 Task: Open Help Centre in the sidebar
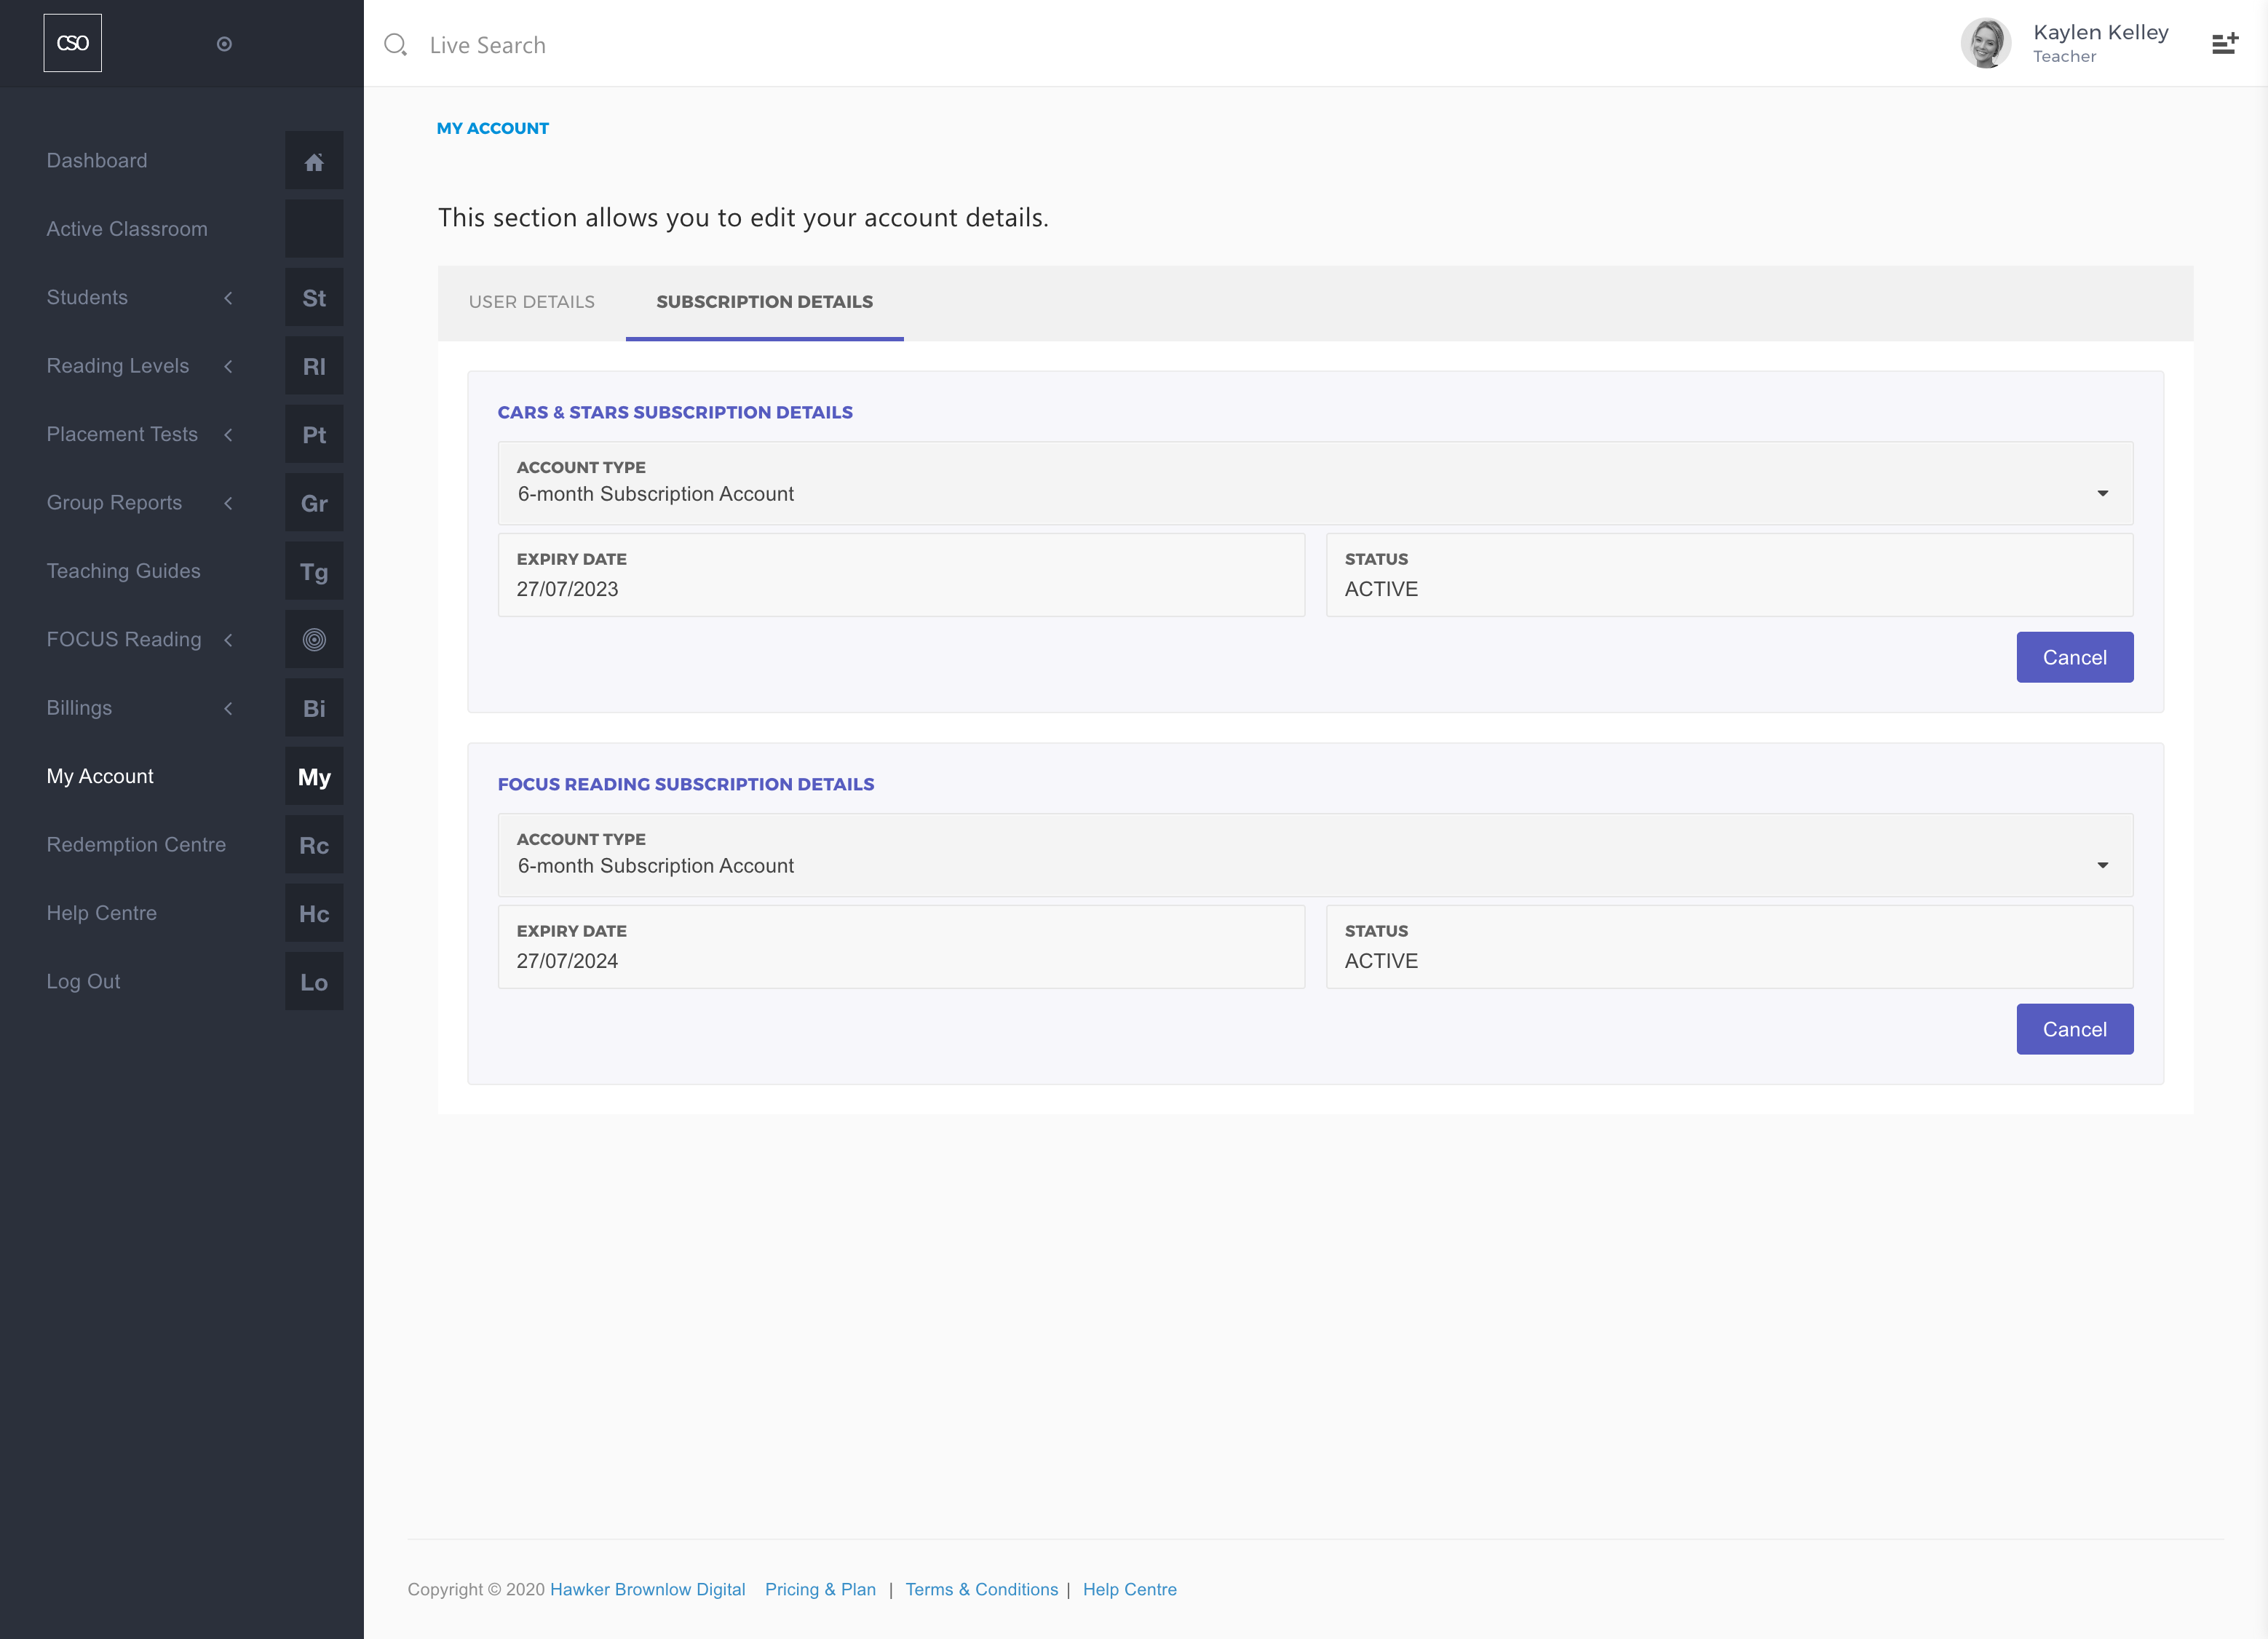click(x=102, y=913)
